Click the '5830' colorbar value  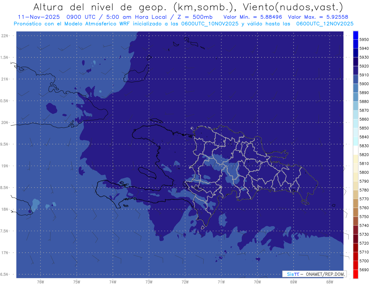(364, 146)
